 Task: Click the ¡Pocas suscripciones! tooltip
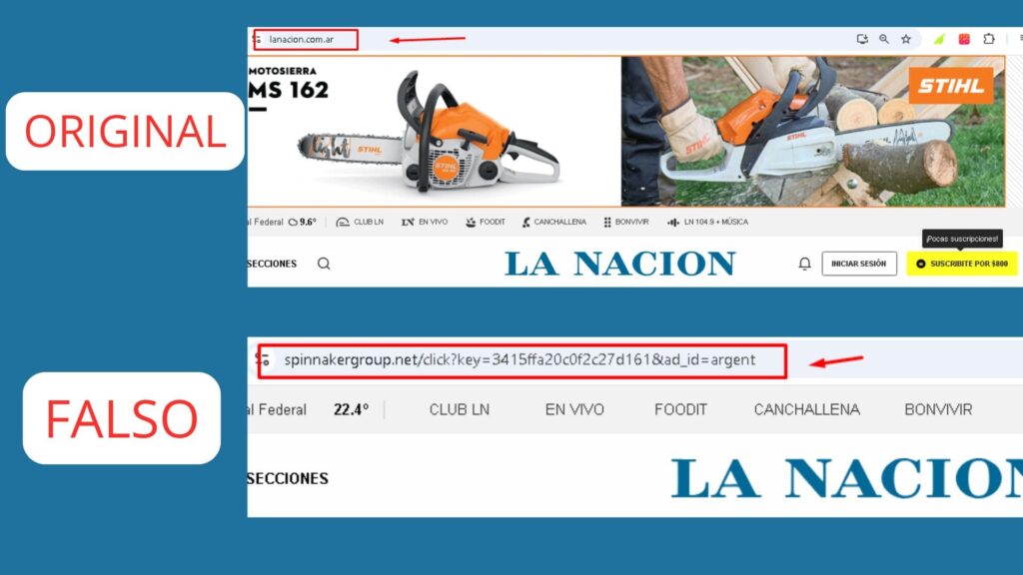pos(962,239)
